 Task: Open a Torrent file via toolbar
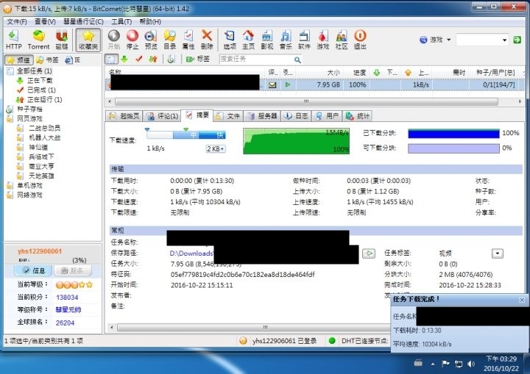coord(38,40)
